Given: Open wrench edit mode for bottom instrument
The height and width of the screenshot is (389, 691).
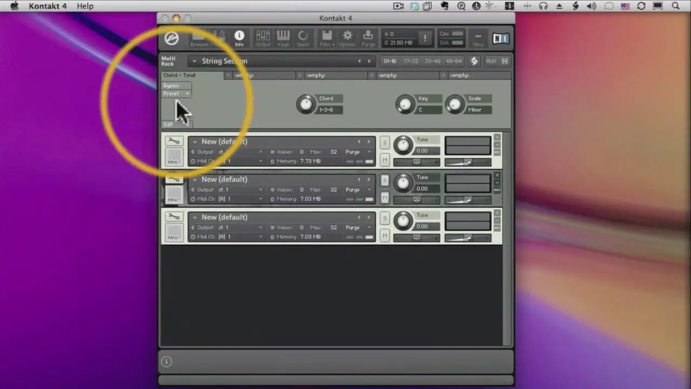Looking at the screenshot, I should [x=173, y=217].
